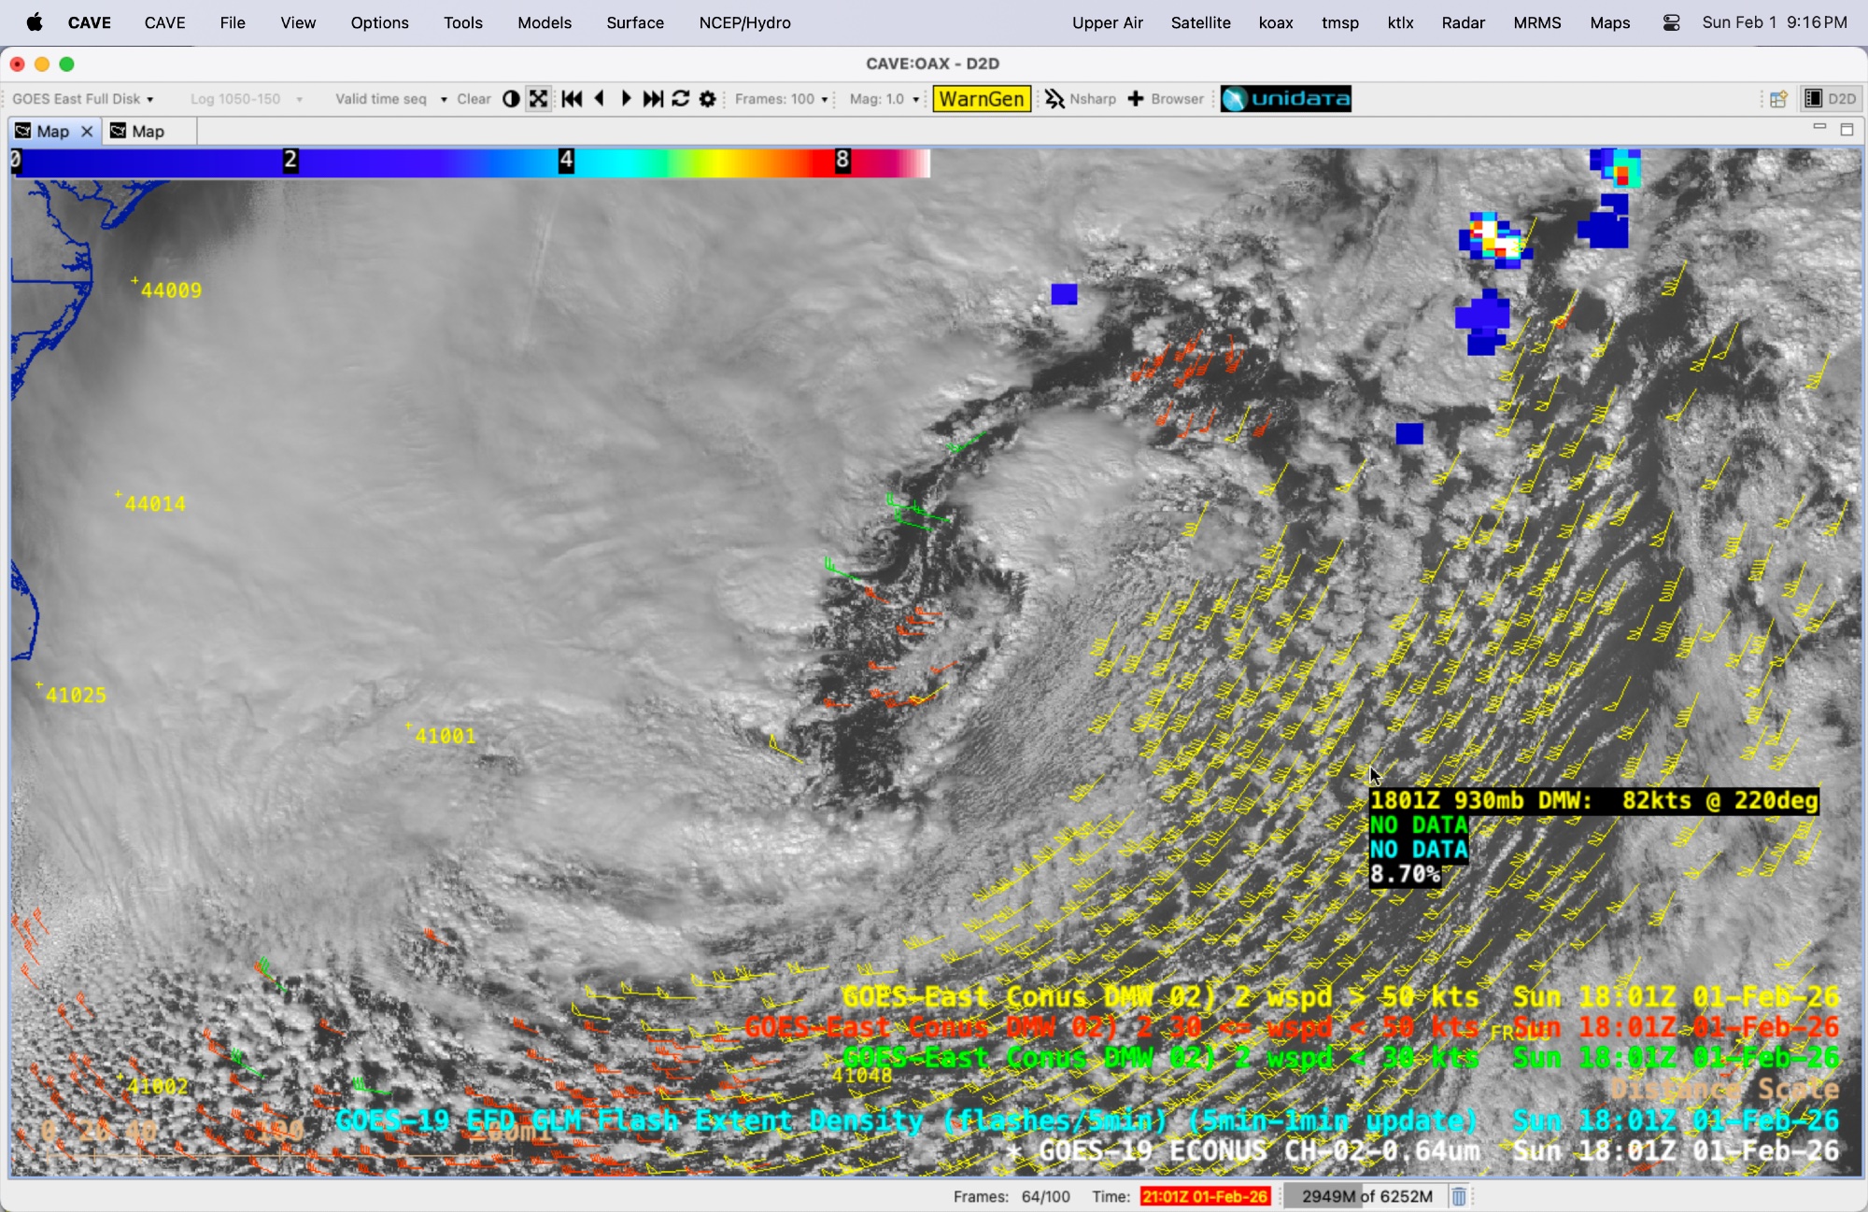Open the Nsharp sounding tool
Viewport: 1868px width, 1212px height.
(1081, 99)
